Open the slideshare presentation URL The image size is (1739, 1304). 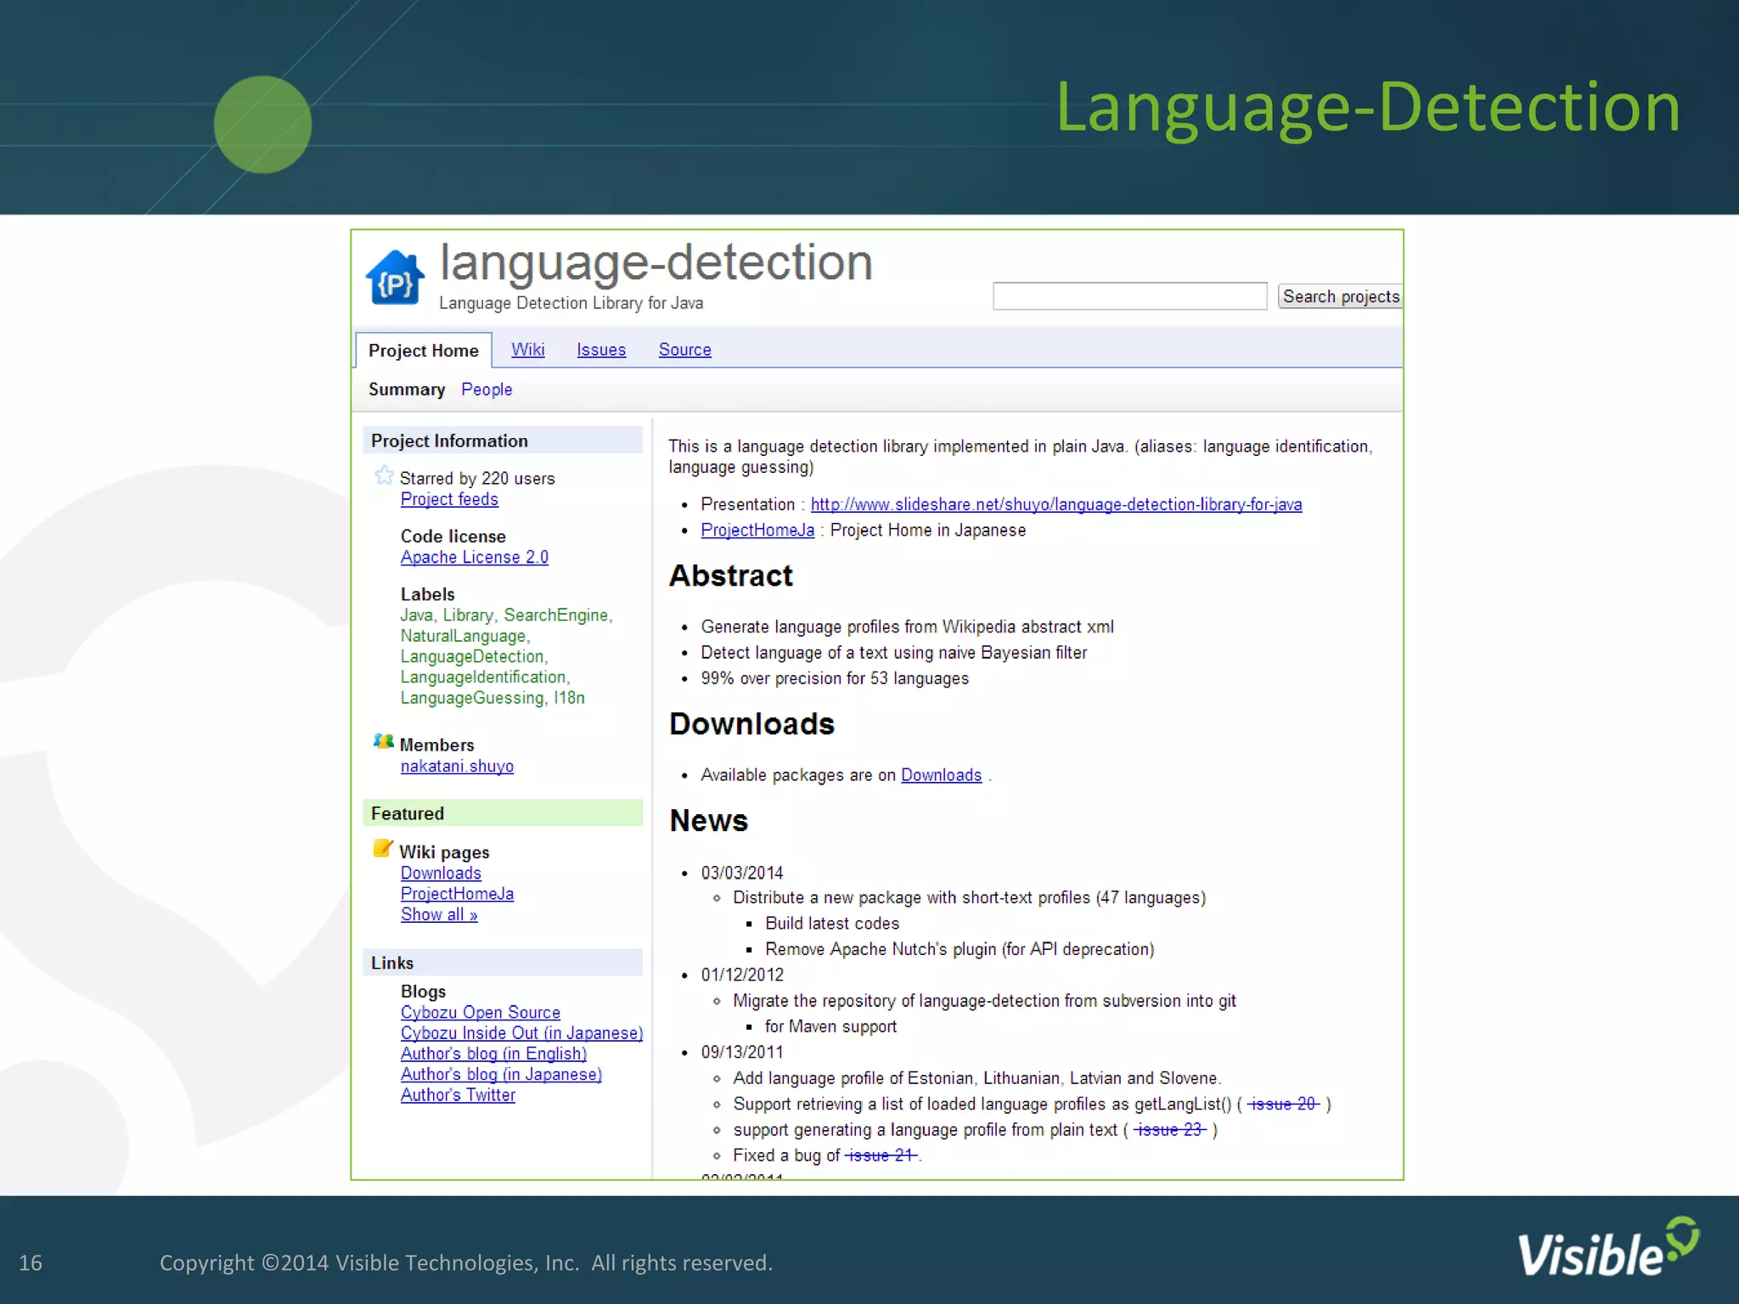coord(1056,504)
